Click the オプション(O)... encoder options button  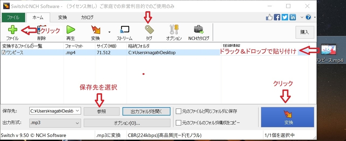click(x=127, y=123)
